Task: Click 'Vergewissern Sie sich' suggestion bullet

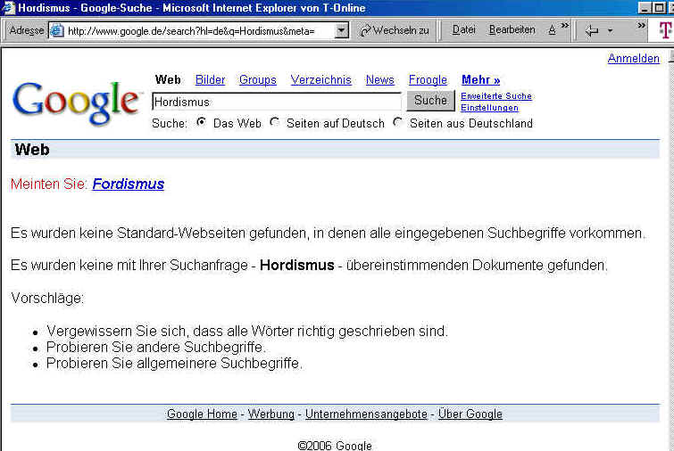Action: point(247,332)
